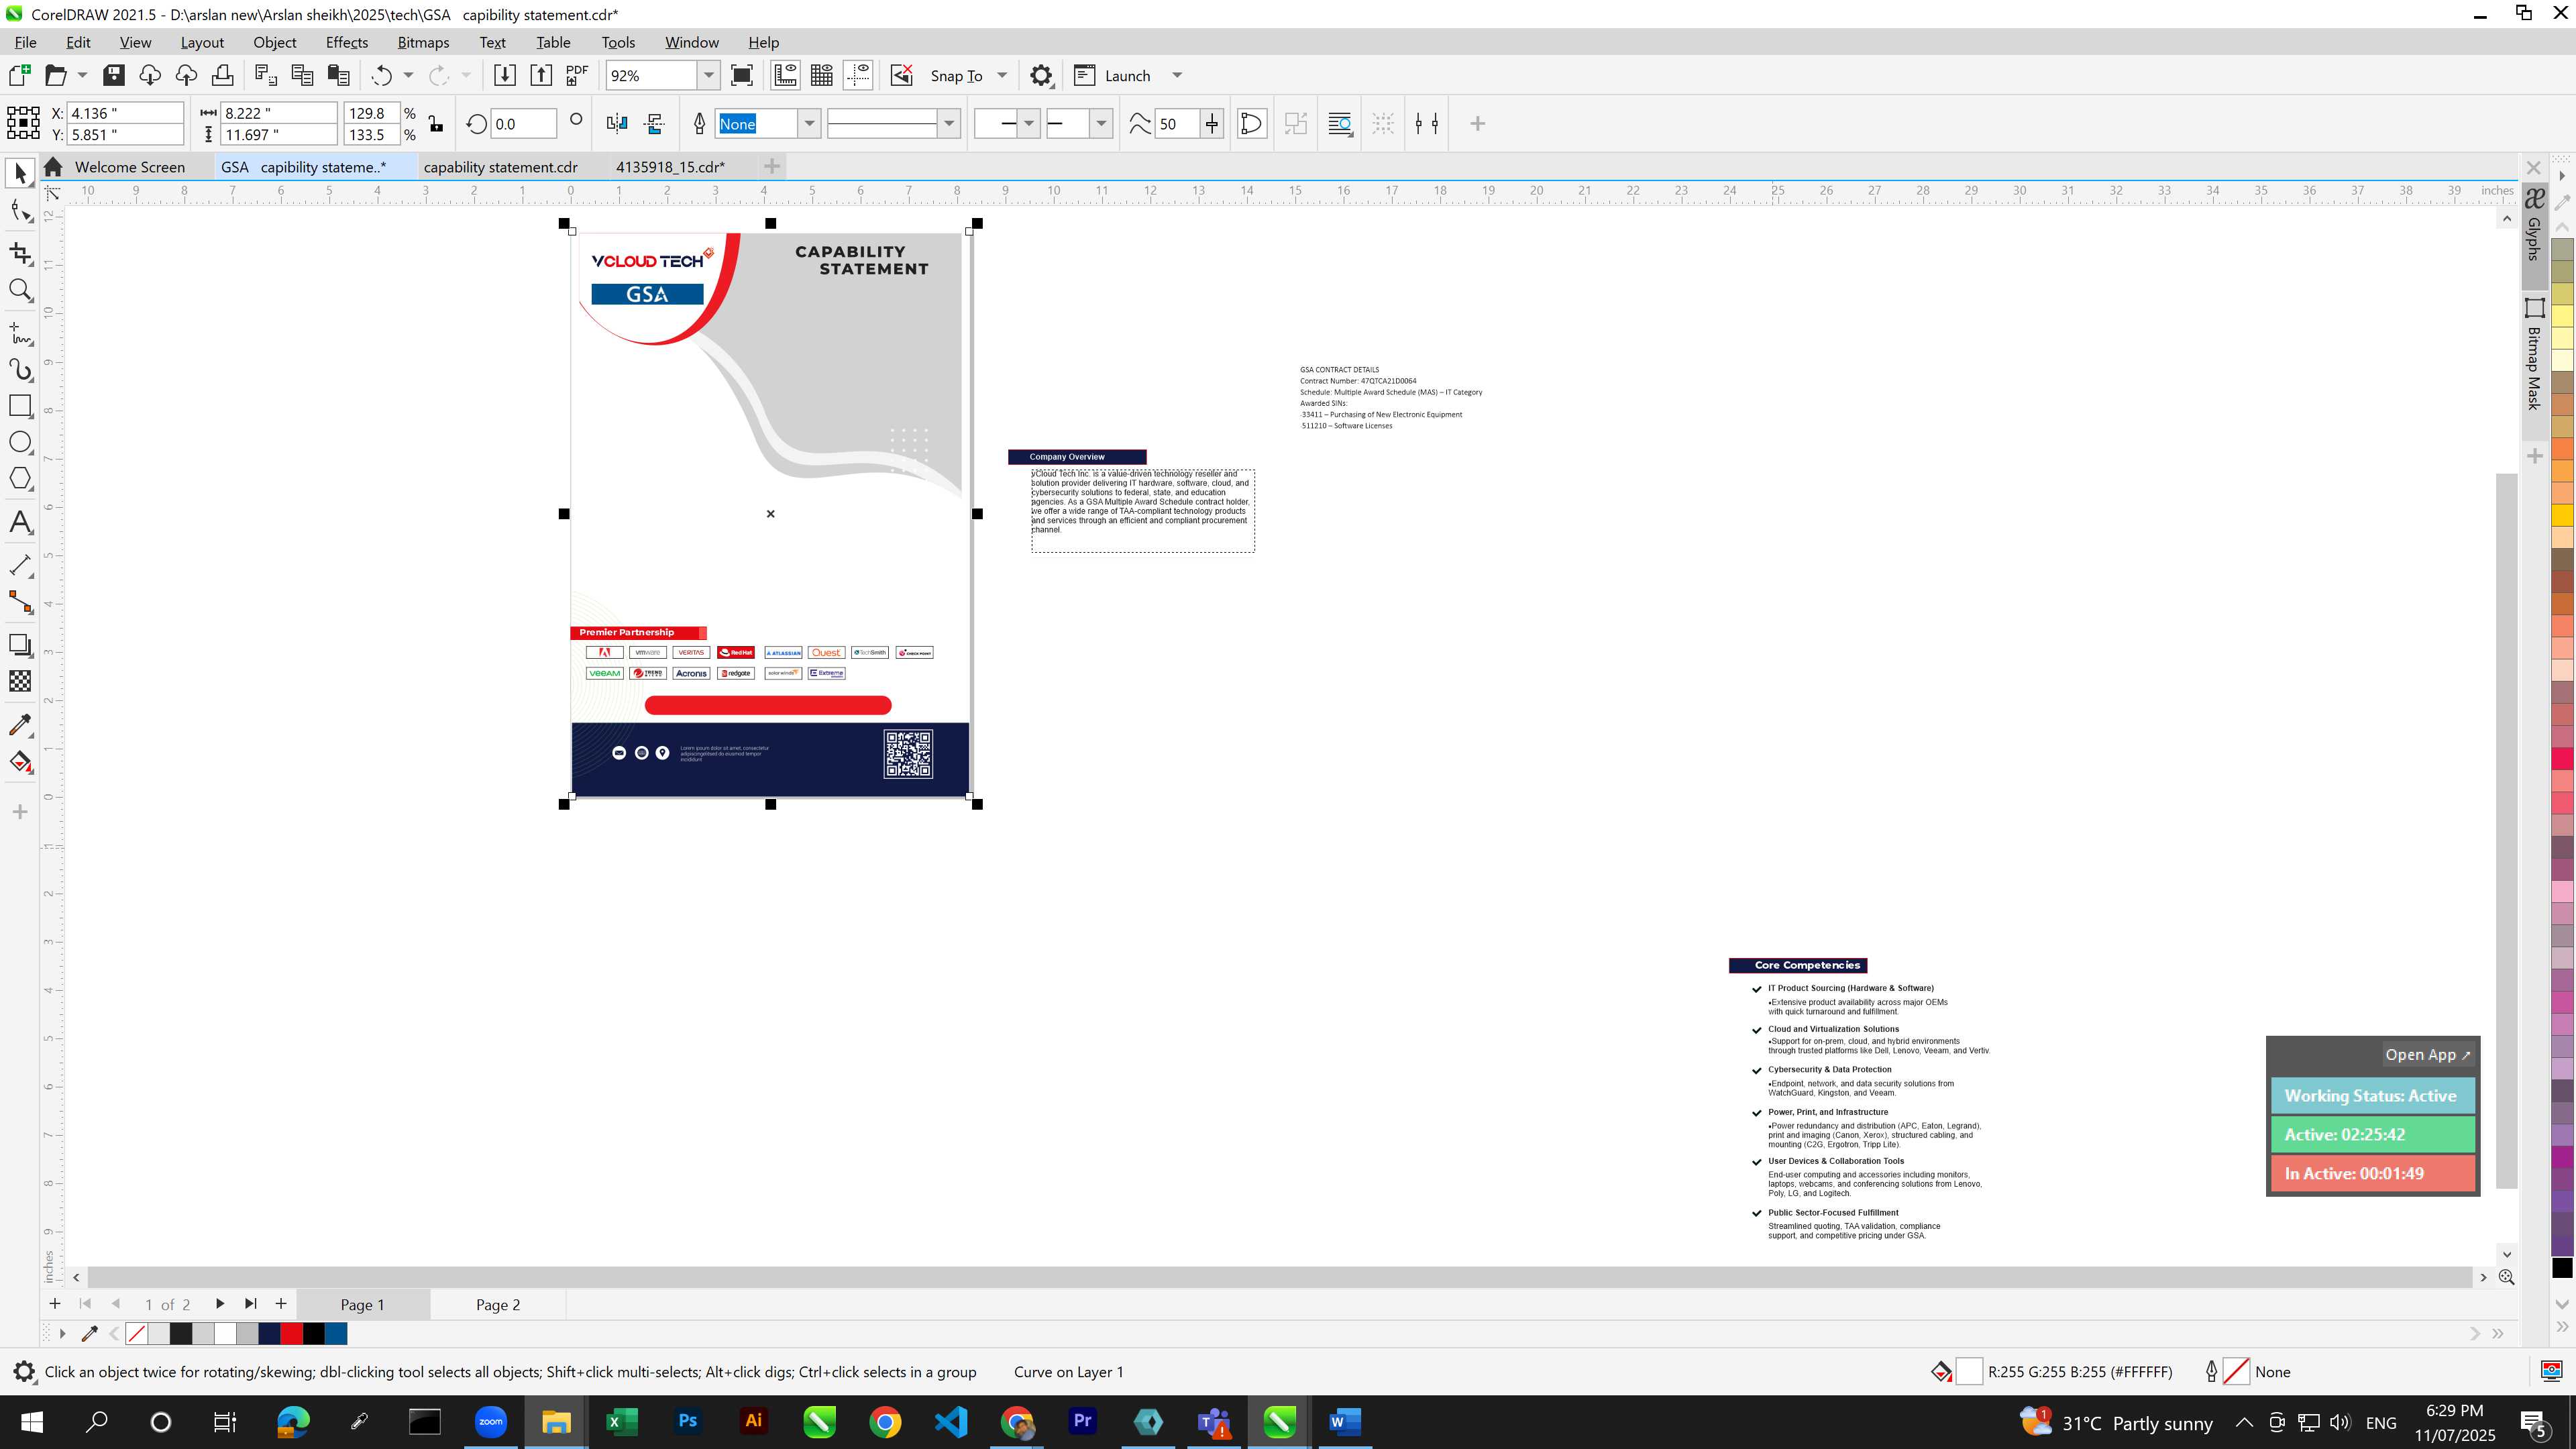Click the New document icon
Screen dimensions: 2576x1449
click(x=19, y=75)
